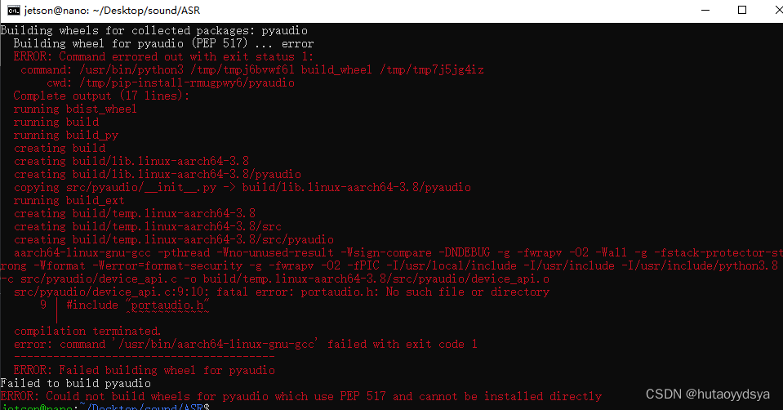Maximize the terminal window

click(x=742, y=10)
